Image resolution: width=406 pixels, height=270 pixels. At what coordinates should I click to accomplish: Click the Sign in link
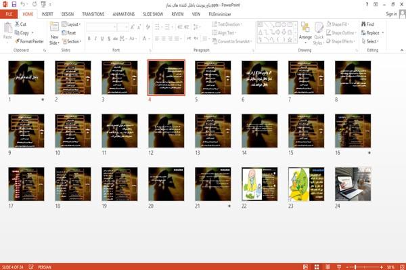[391, 14]
